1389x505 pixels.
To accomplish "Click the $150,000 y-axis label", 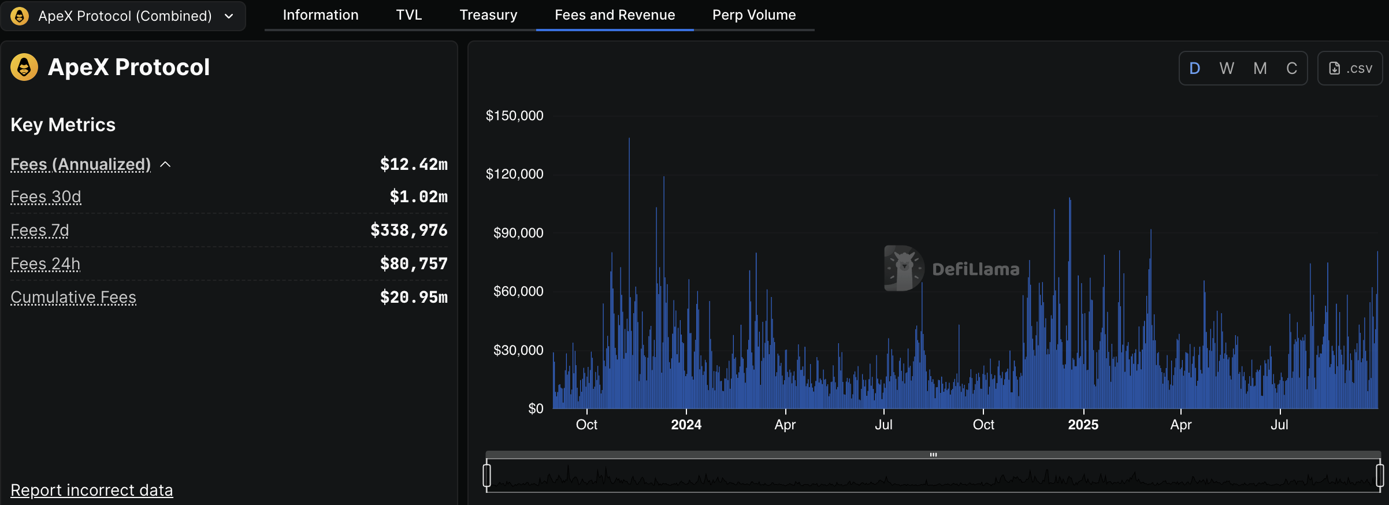I will [x=514, y=116].
